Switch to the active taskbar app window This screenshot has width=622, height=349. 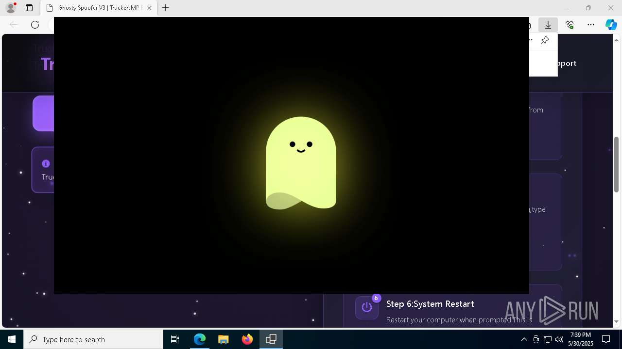[271, 339]
